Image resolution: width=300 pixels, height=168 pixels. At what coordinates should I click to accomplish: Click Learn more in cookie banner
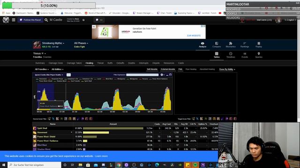(x=101, y=156)
